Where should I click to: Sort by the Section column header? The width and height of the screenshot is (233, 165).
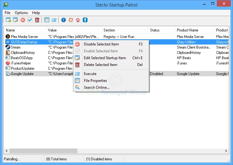point(125,30)
